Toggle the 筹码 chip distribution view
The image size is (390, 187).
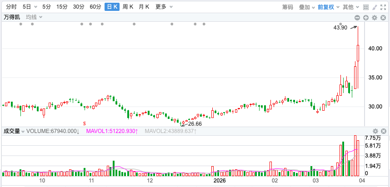pyautogui.click(x=287, y=7)
